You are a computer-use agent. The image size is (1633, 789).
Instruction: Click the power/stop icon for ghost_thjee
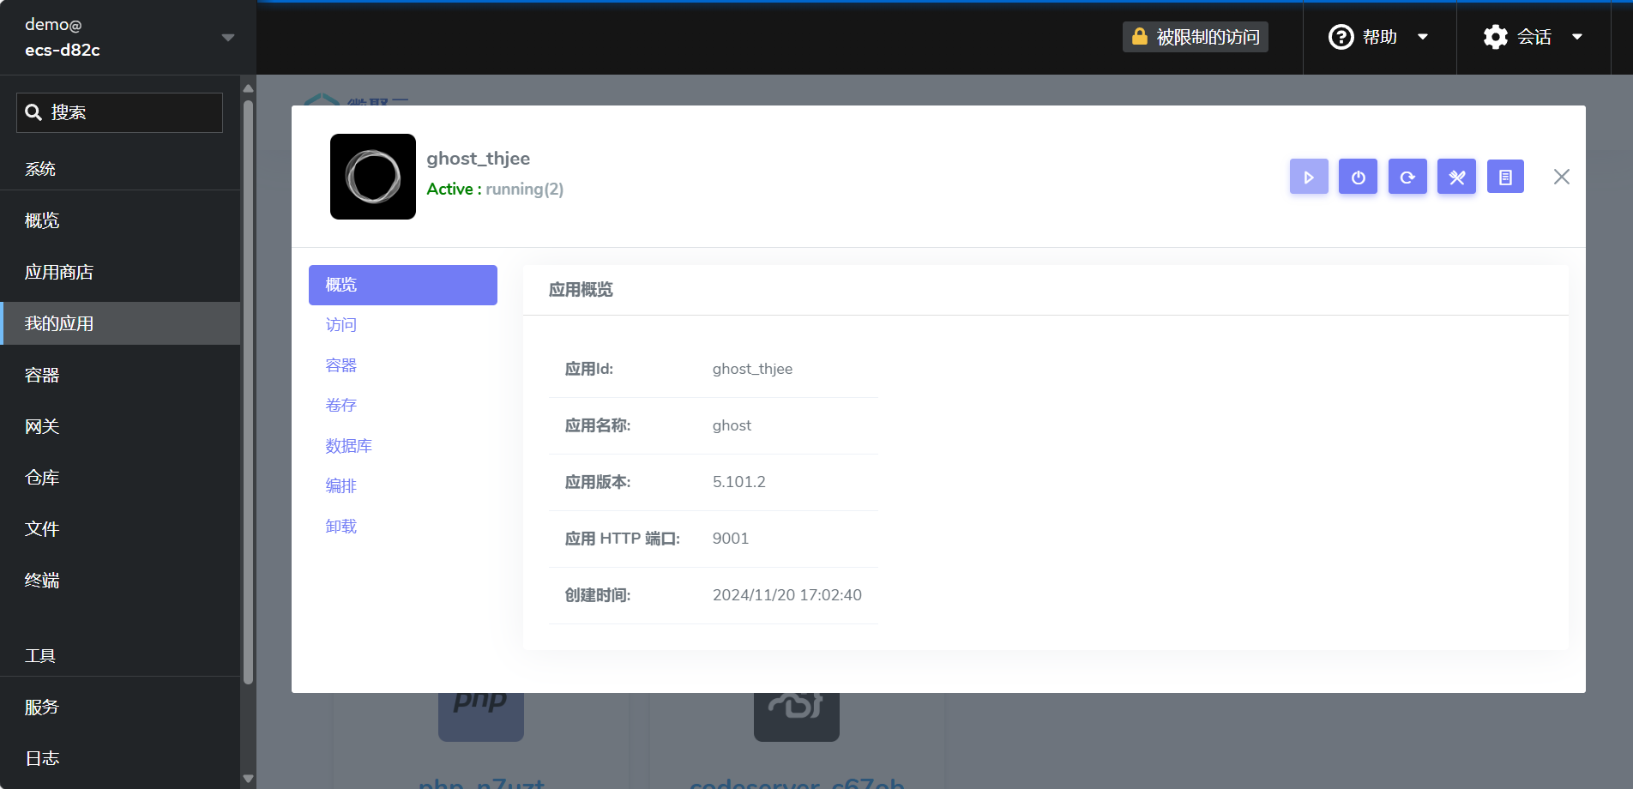[x=1357, y=177]
